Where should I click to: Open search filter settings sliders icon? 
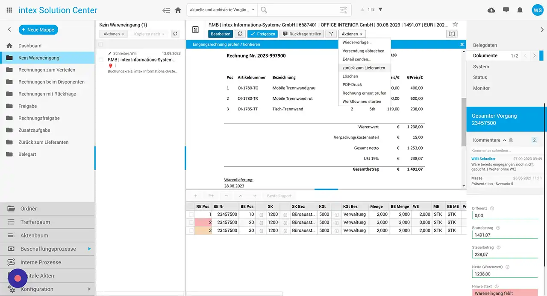click(x=344, y=10)
